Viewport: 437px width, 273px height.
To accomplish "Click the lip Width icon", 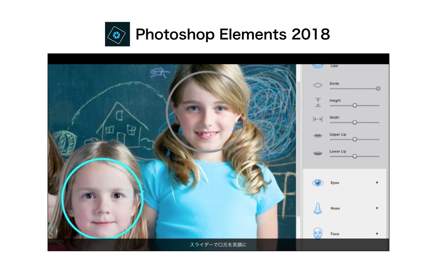I will pyautogui.click(x=318, y=119).
